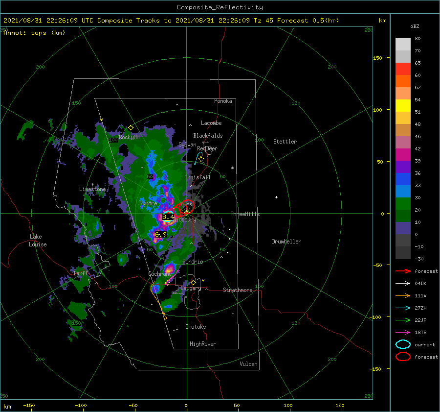Click the red forecast ellipse legend icon

[x=403, y=357]
